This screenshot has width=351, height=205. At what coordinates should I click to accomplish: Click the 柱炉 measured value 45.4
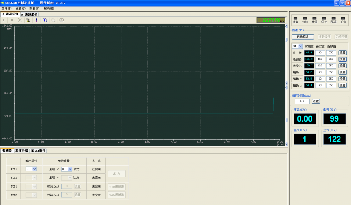tap(309, 52)
